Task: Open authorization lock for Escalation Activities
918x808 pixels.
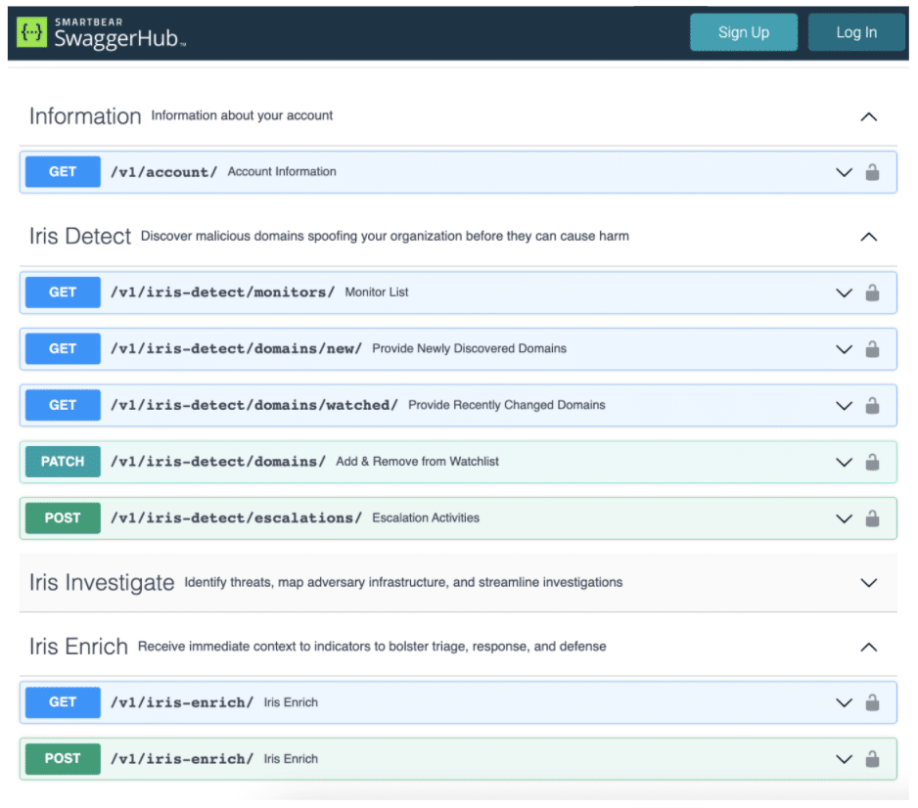Action: [872, 517]
